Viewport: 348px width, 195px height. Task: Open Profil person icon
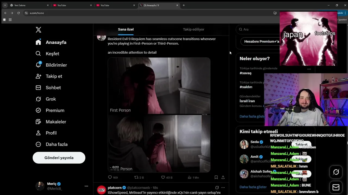[x=38, y=133]
